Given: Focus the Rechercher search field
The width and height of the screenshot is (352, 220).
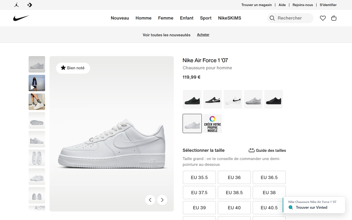Looking at the screenshot, I should 290,18.
